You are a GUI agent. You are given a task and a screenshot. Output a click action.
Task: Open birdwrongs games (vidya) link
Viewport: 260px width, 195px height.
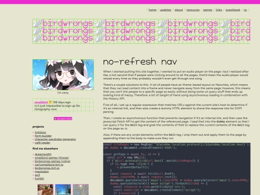tap(52, 161)
